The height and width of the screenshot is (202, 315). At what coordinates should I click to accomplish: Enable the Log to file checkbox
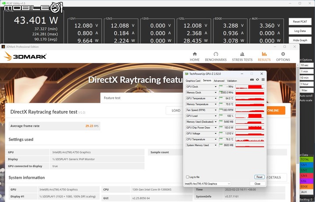point(187,177)
